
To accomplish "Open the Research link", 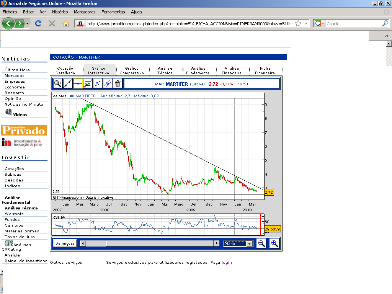I will click(14, 93).
